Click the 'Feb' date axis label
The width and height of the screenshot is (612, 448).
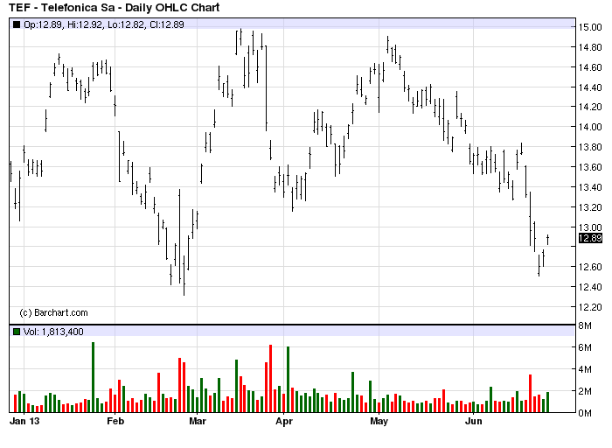[x=115, y=422]
